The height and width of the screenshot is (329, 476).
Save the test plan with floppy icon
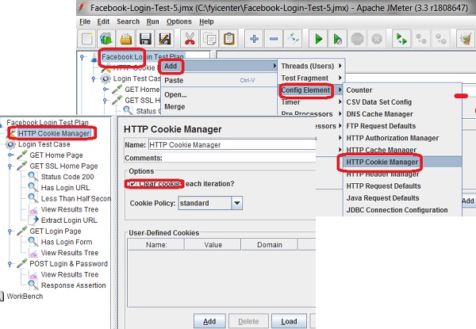(x=145, y=39)
